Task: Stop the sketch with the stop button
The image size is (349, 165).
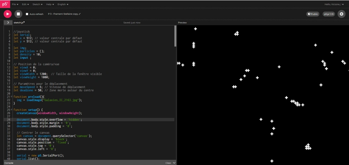Action: point(19,14)
